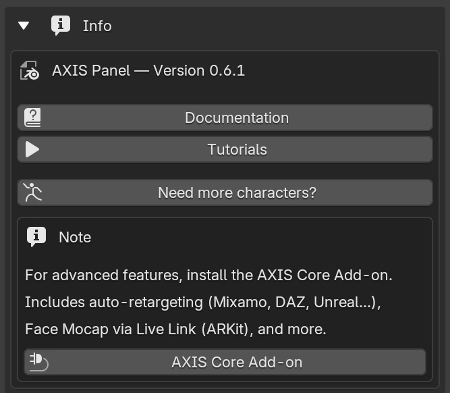Click the plug icon on AXIS Core Add-on
Screen dimensions: 450x393
(x=38, y=362)
